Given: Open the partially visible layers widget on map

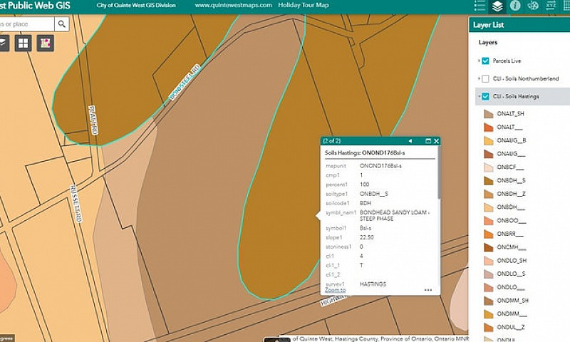Looking at the screenshot, I should tap(4, 43).
